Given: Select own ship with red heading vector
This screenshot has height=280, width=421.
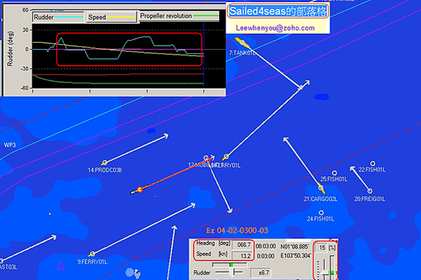Looking at the screenshot, I should click(x=139, y=190).
